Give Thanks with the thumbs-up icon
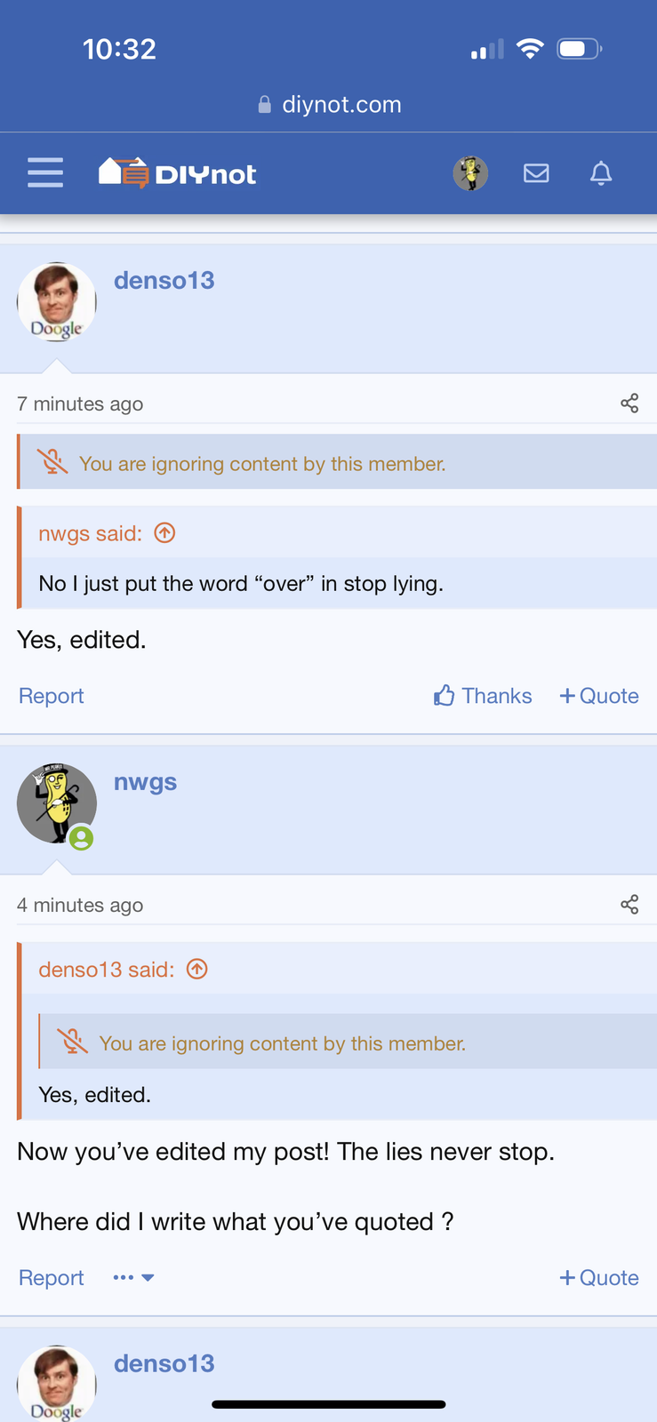 tap(444, 696)
